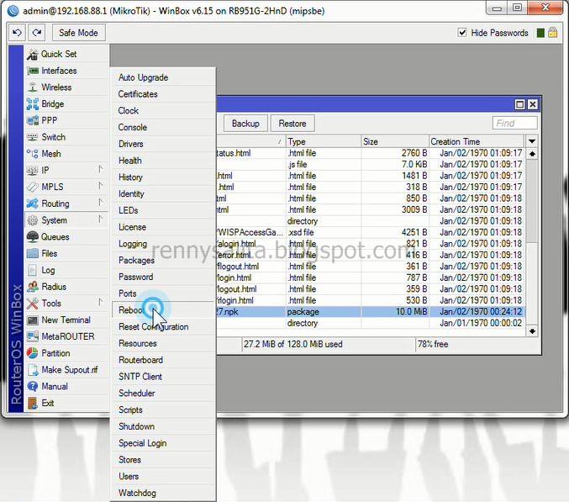The width and height of the screenshot is (569, 502).
Task: Select Watchdog menu entry
Action: click(163, 493)
